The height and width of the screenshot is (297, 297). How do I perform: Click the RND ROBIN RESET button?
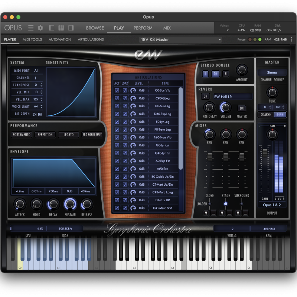[x=92, y=135]
